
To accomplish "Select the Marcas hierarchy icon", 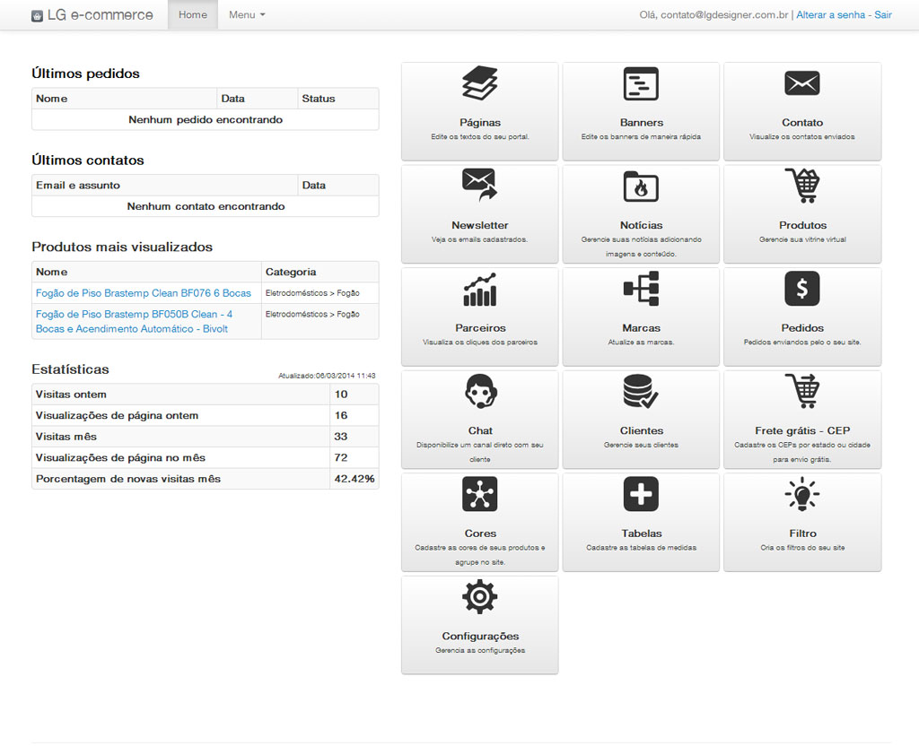I will (641, 289).
